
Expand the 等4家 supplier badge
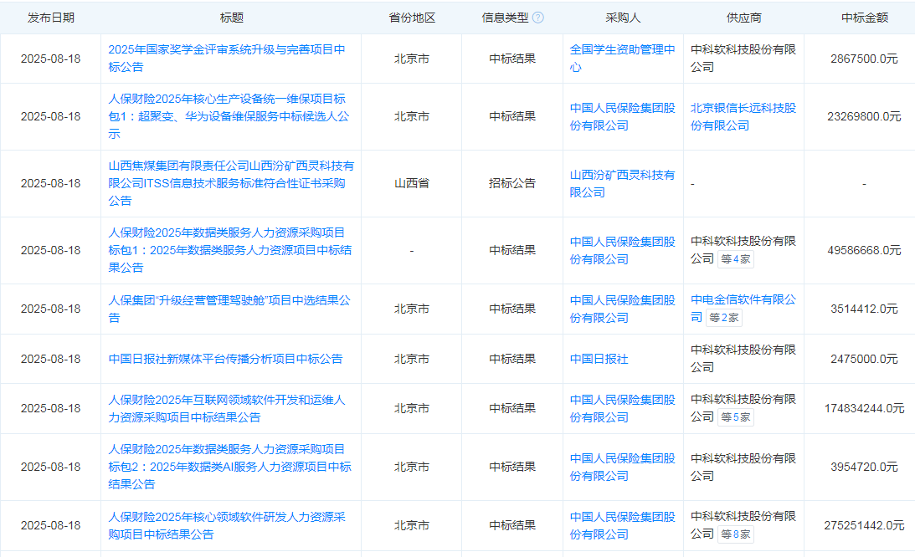pyautogui.click(x=735, y=259)
